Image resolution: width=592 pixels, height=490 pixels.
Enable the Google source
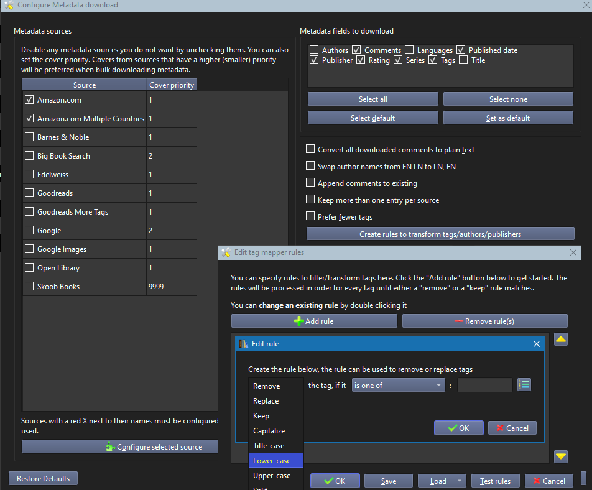29,230
